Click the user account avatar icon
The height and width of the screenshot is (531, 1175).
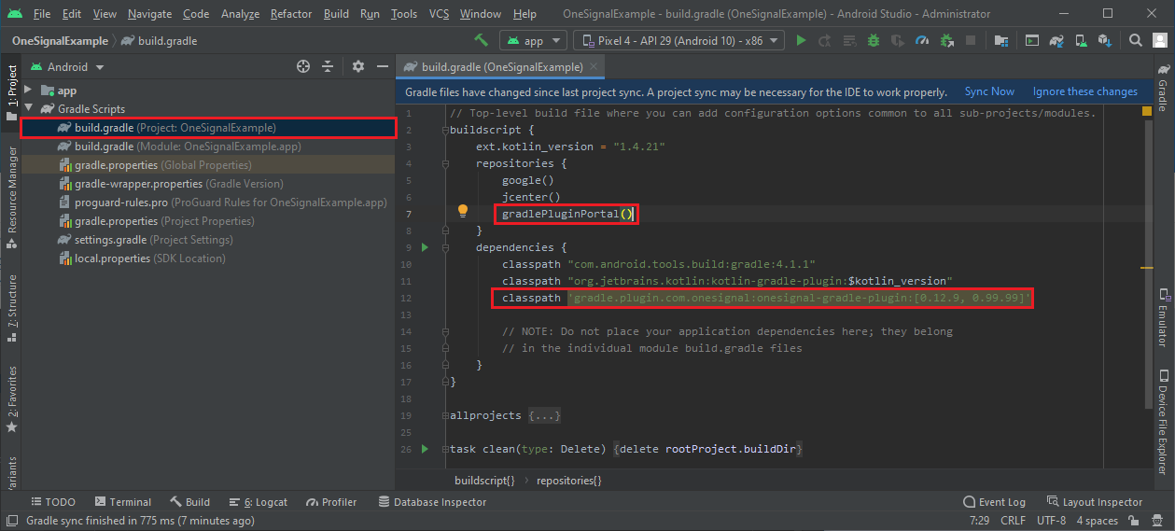coord(1160,41)
